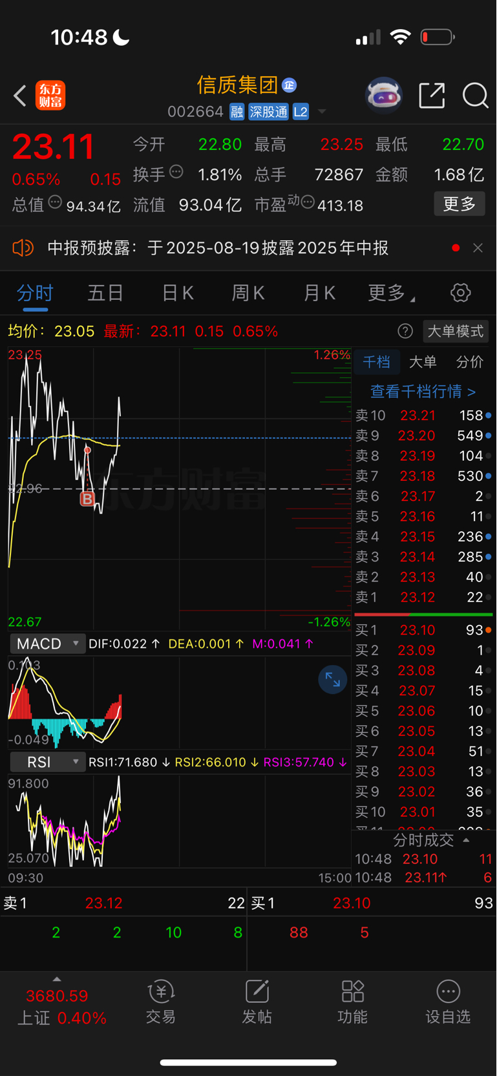Image resolution: width=497 pixels, height=1076 pixels.
Task: Tap the help question mark icon
Action: 405,332
